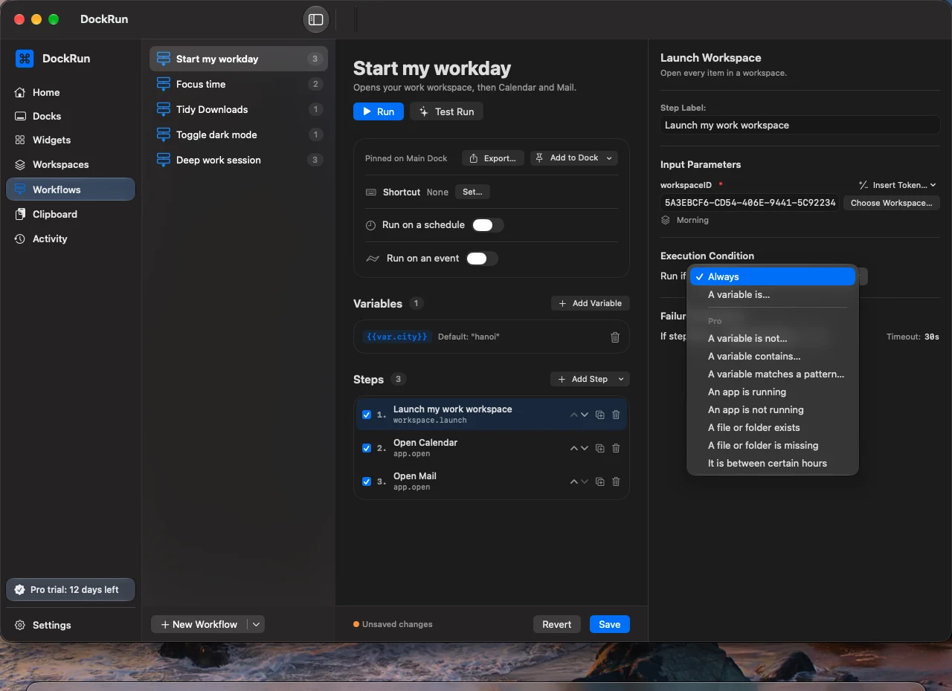The image size is (952, 691).
Task: Start a Test Run
Action: [446, 111]
